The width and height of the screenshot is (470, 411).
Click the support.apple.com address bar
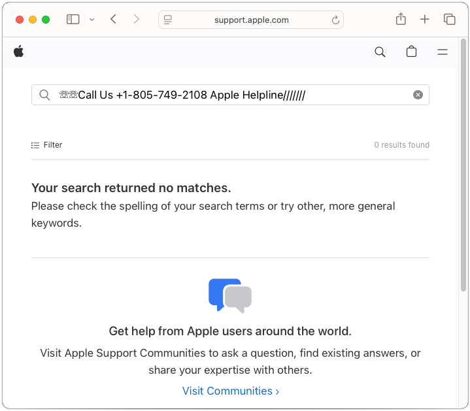(252, 20)
